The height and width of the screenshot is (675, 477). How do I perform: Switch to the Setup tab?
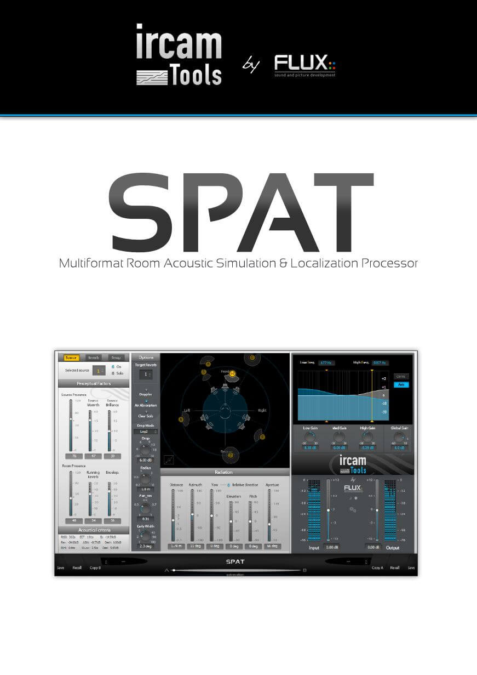116,358
